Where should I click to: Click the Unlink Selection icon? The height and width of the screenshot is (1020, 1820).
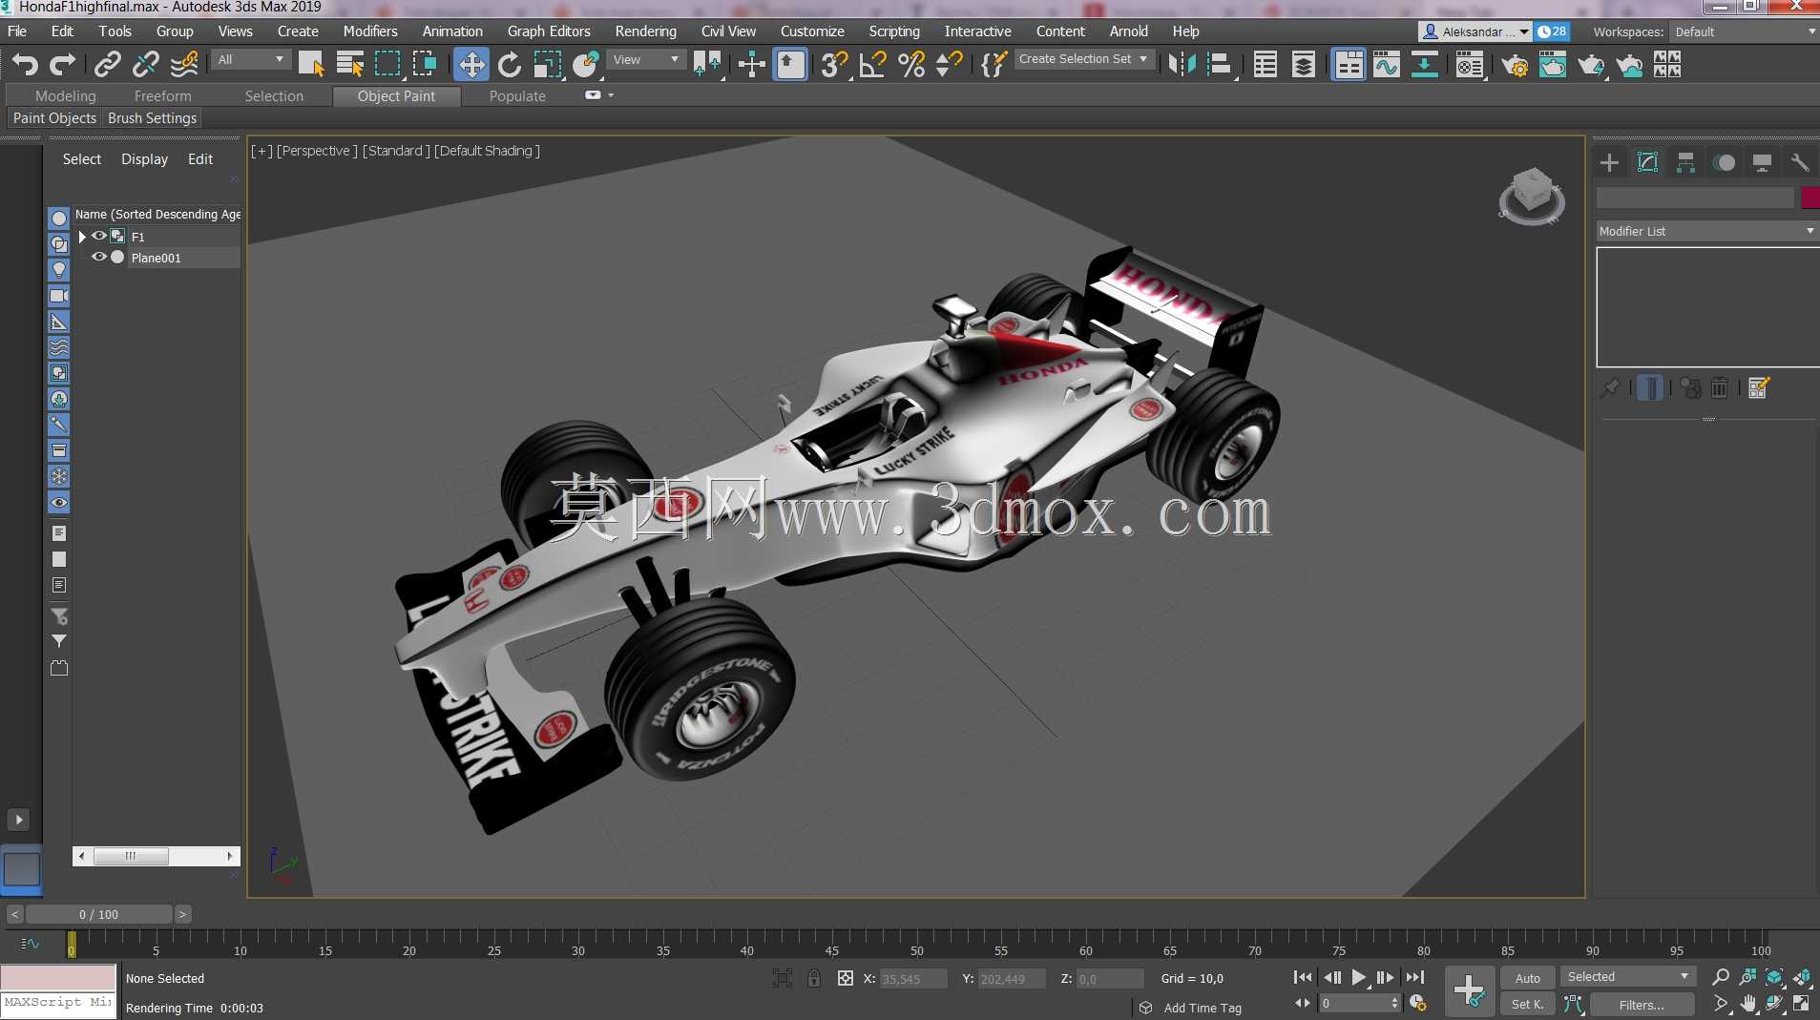(145, 64)
